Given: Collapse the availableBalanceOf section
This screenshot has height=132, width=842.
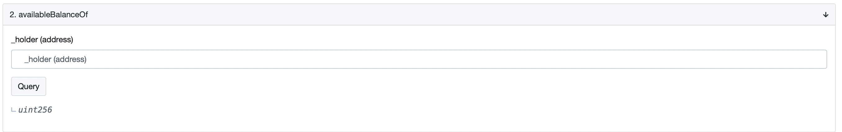Looking at the screenshot, I should click(825, 14).
